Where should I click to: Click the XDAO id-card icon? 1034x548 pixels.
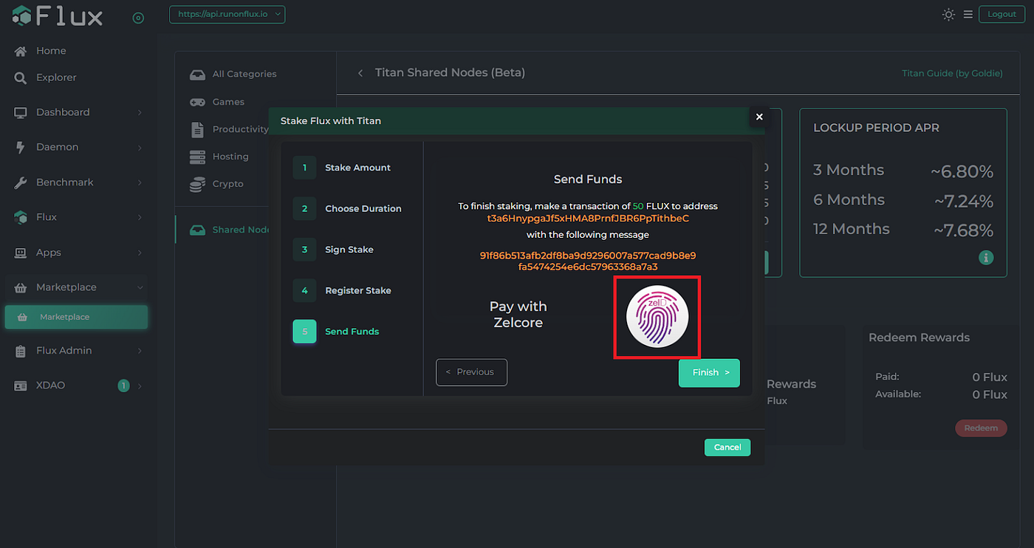click(x=21, y=386)
